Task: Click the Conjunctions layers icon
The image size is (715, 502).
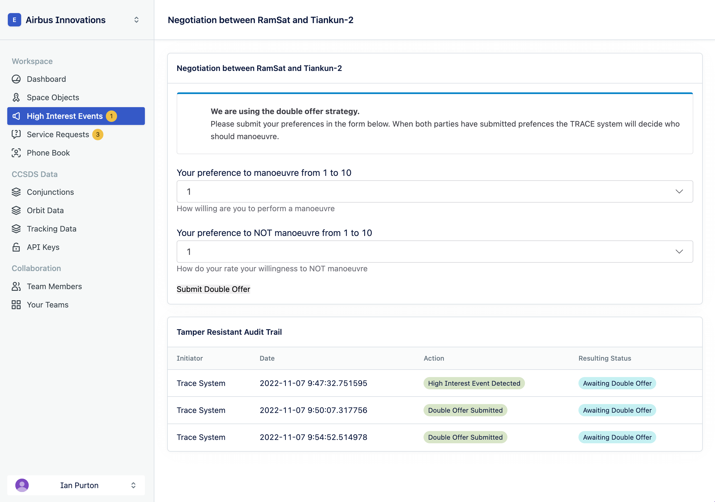Action: coord(16,192)
